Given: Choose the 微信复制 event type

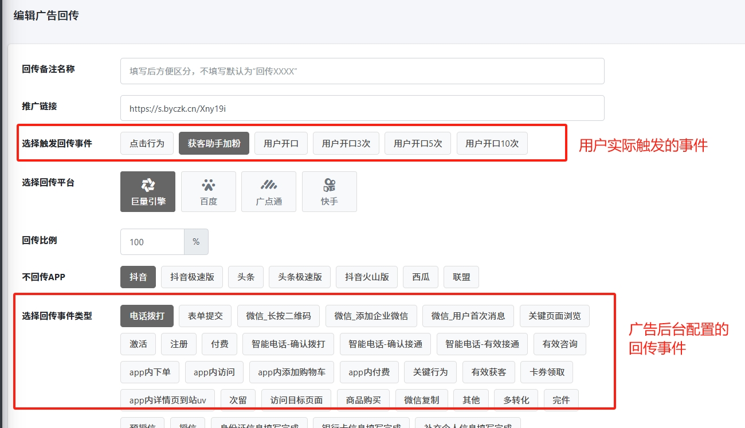Looking at the screenshot, I should coord(421,400).
